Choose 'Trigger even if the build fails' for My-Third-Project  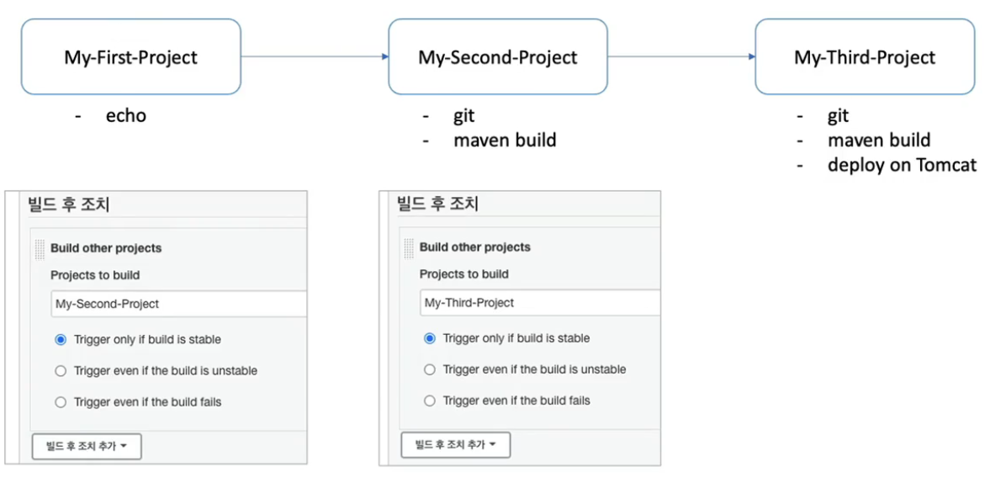(x=430, y=401)
